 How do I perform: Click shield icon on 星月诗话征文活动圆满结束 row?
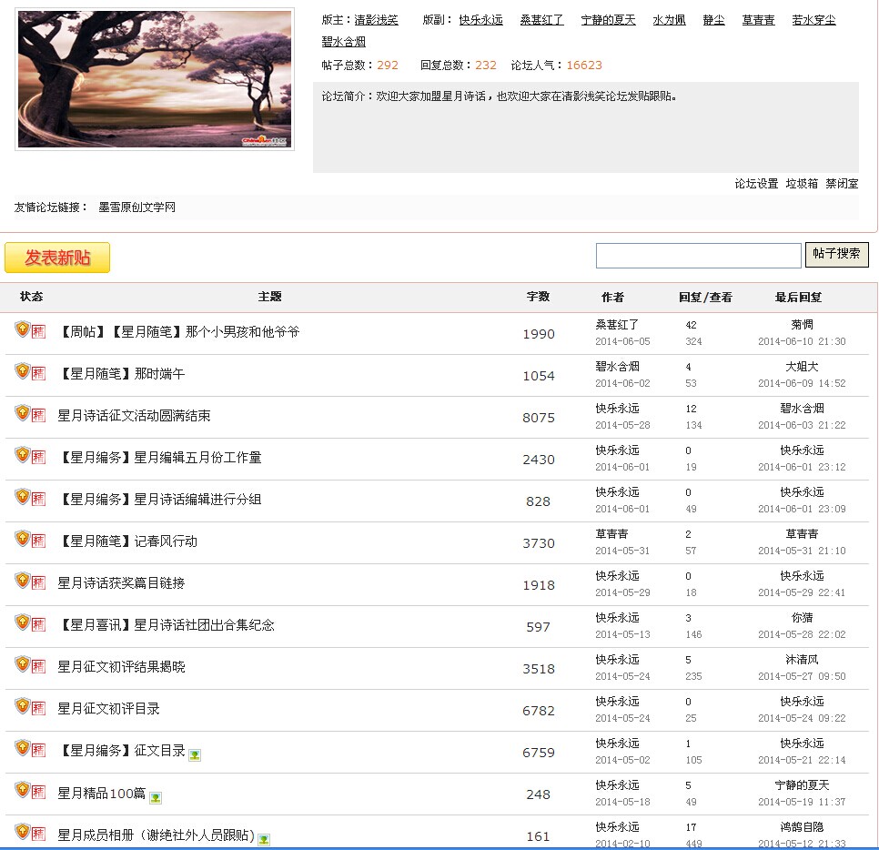(22, 412)
